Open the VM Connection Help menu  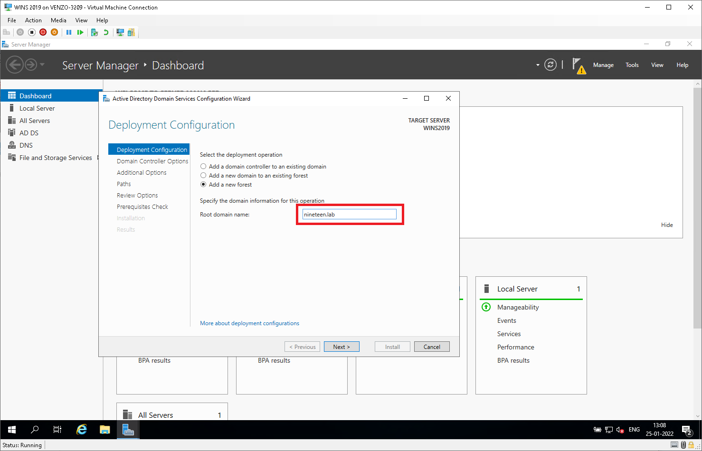click(102, 20)
